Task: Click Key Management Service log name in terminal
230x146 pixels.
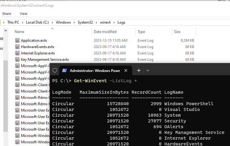Action: click(x=194, y=132)
